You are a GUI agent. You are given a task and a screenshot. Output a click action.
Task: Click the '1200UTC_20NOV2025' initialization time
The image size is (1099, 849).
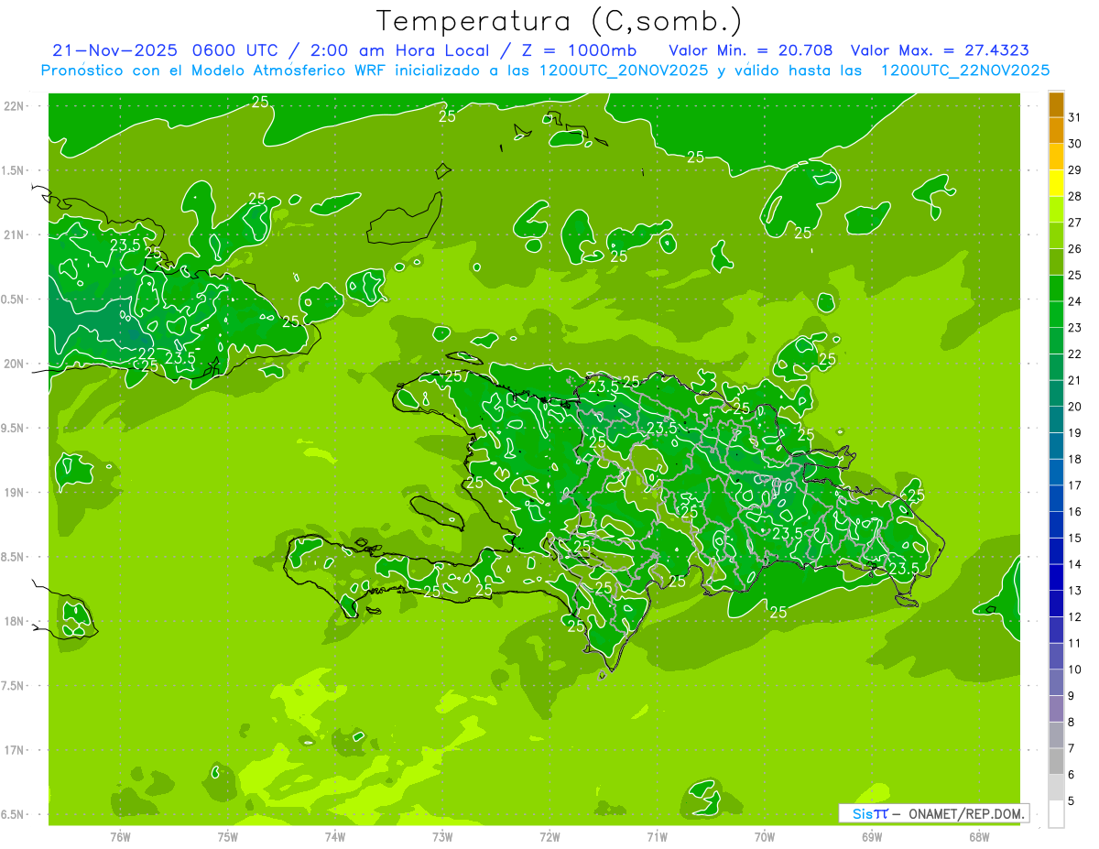pos(624,71)
